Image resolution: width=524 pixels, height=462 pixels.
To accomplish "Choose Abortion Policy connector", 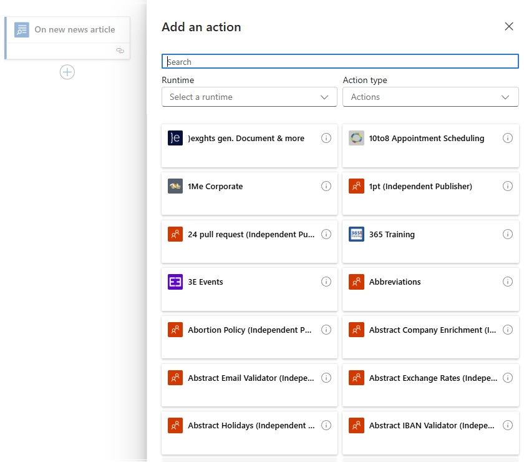I will click(x=250, y=337).
